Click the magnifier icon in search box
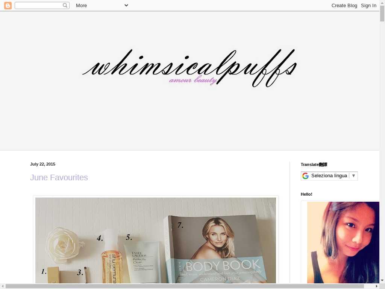Image resolution: width=385 pixels, height=289 pixels. click(x=65, y=6)
